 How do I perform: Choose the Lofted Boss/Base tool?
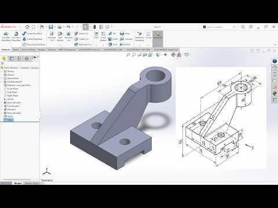pos(32,39)
